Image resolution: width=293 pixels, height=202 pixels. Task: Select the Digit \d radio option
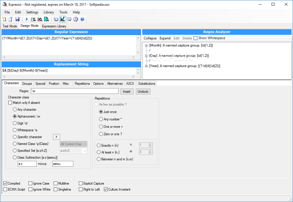(x=15, y=123)
